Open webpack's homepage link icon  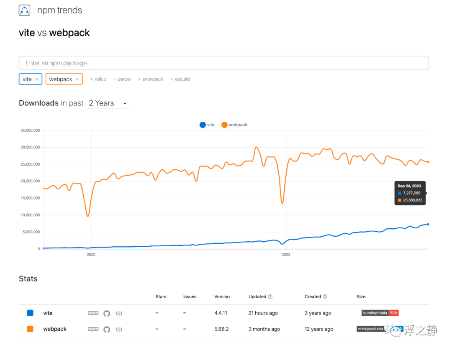click(119, 329)
